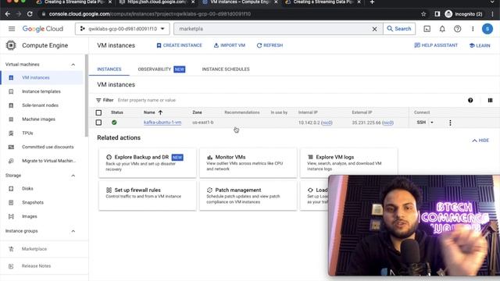Open the kafka-ubuntu-1-vm instance link
This screenshot has width=500, height=281.
pos(162,123)
